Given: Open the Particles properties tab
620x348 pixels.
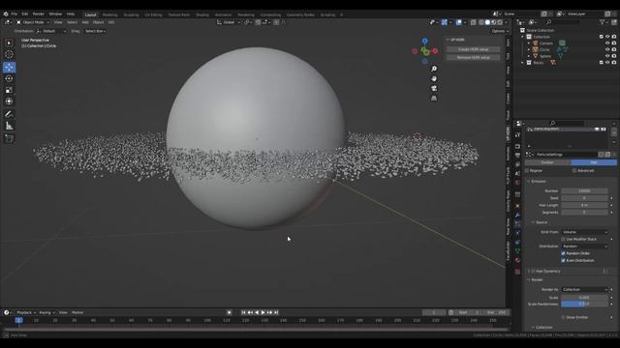Looking at the screenshot, I should [517, 223].
